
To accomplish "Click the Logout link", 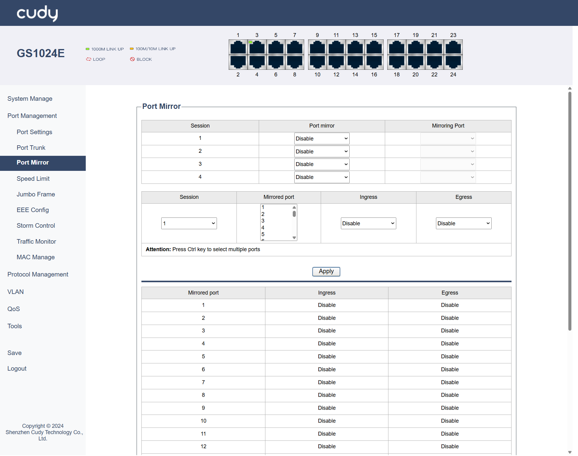I will 17,368.
